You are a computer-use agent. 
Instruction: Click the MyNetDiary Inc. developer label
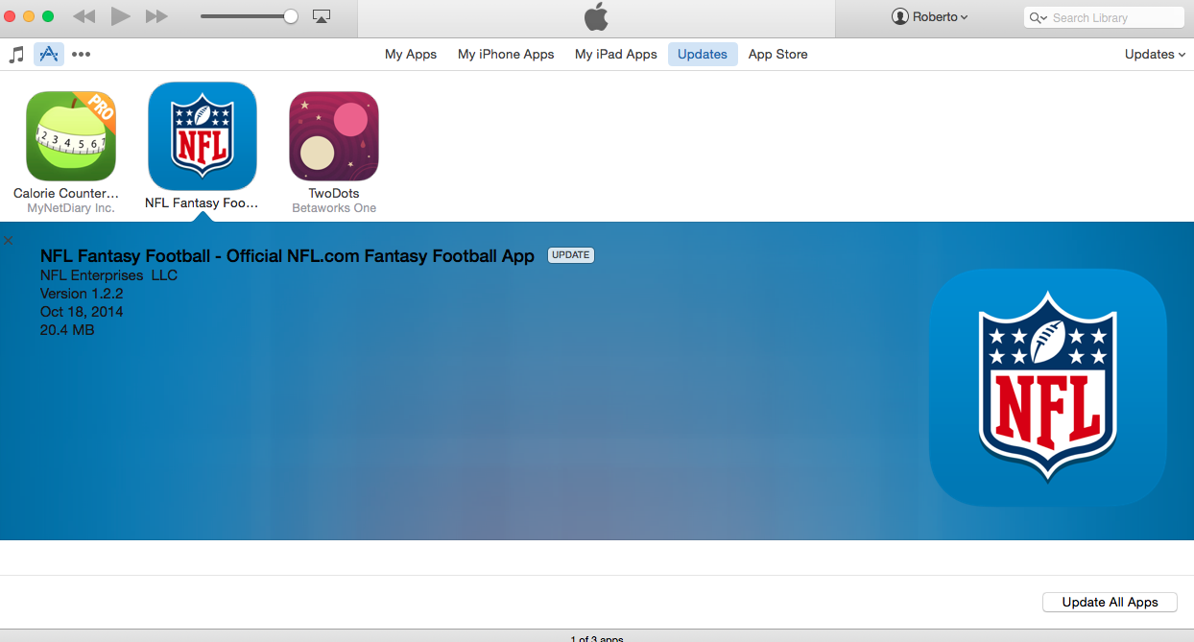(x=71, y=207)
